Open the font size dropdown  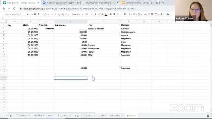pyautogui.click(x=89, y=14)
